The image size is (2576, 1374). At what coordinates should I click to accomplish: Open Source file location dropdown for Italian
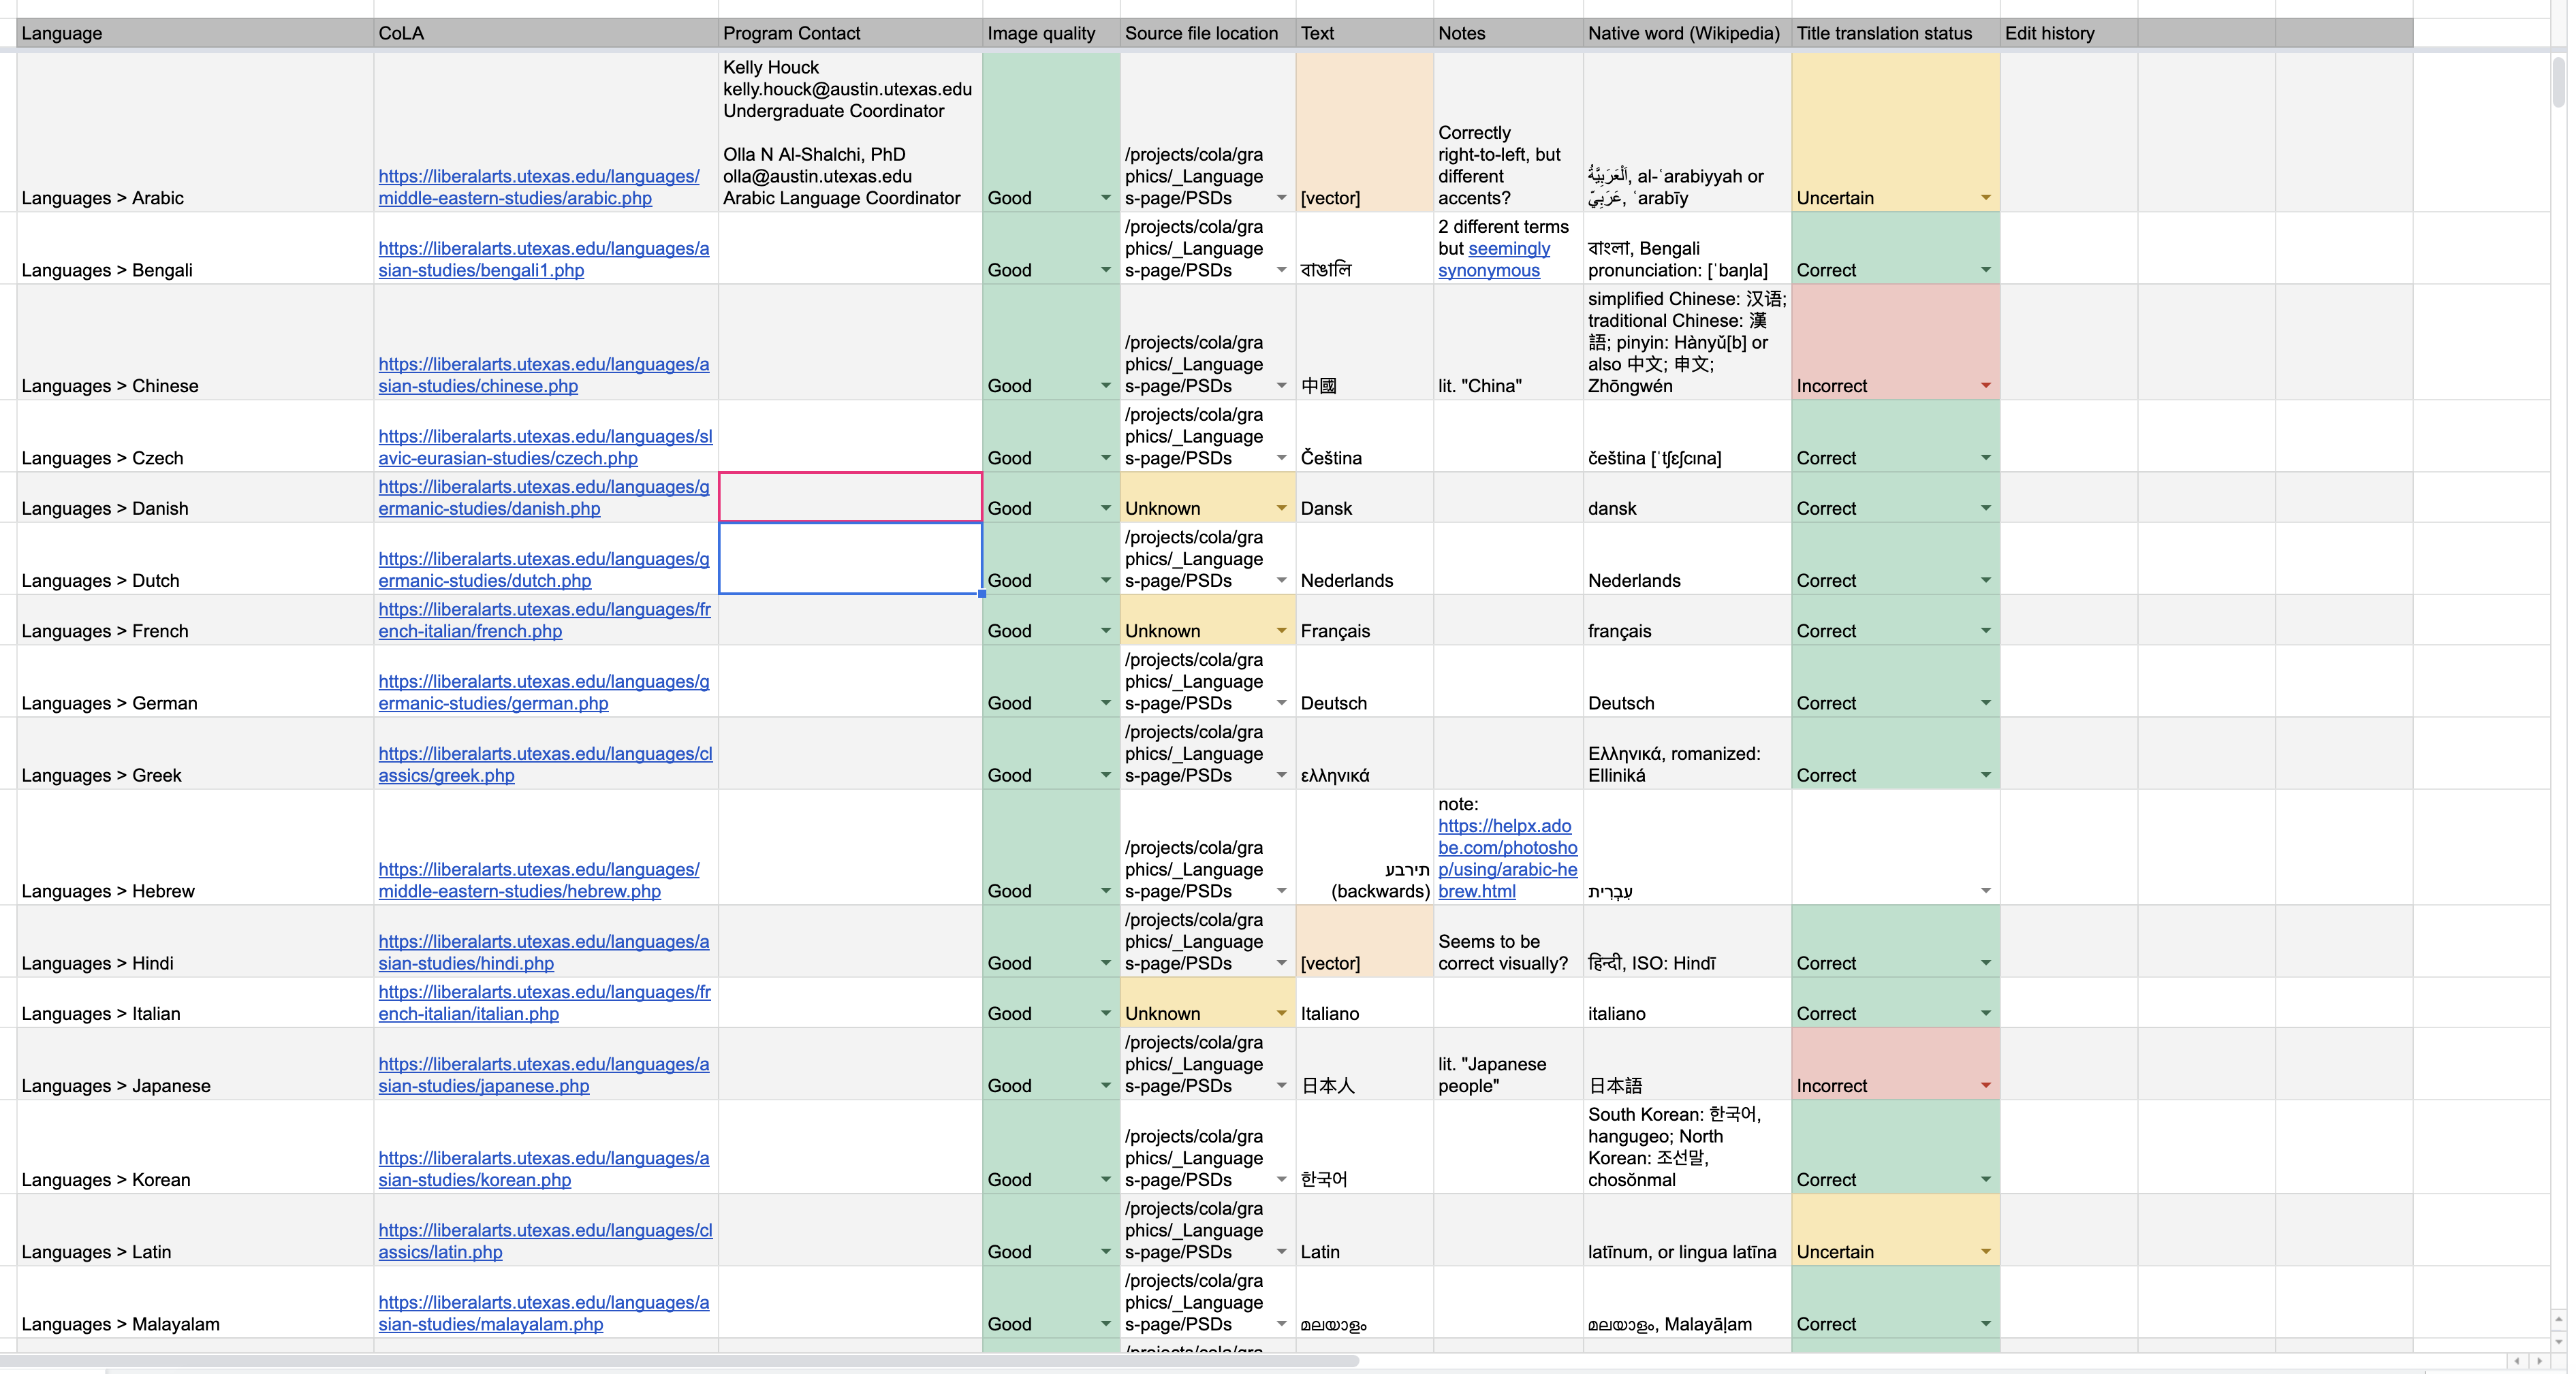[x=1281, y=1013]
